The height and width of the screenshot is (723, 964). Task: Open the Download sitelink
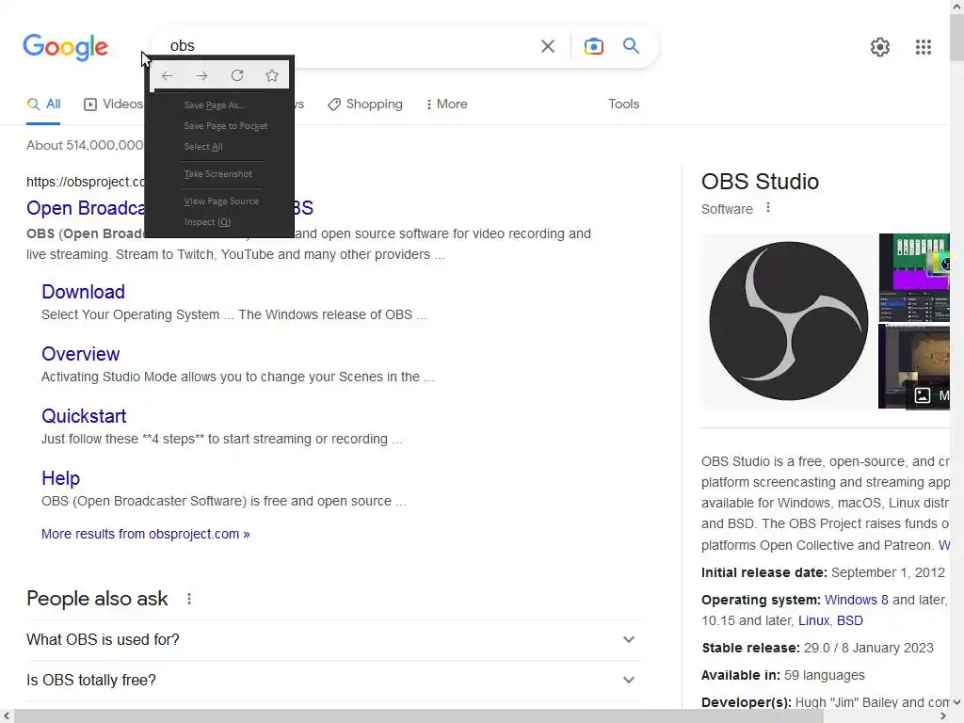coord(83,292)
